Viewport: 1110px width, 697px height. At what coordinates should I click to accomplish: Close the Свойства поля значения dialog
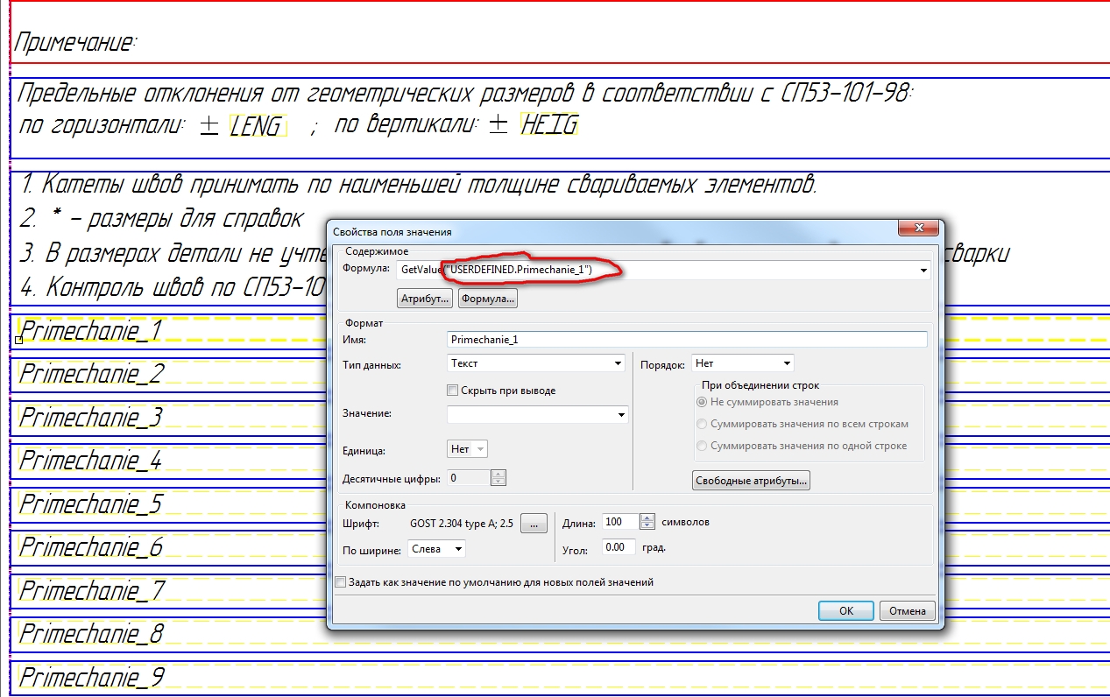pos(919,229)
